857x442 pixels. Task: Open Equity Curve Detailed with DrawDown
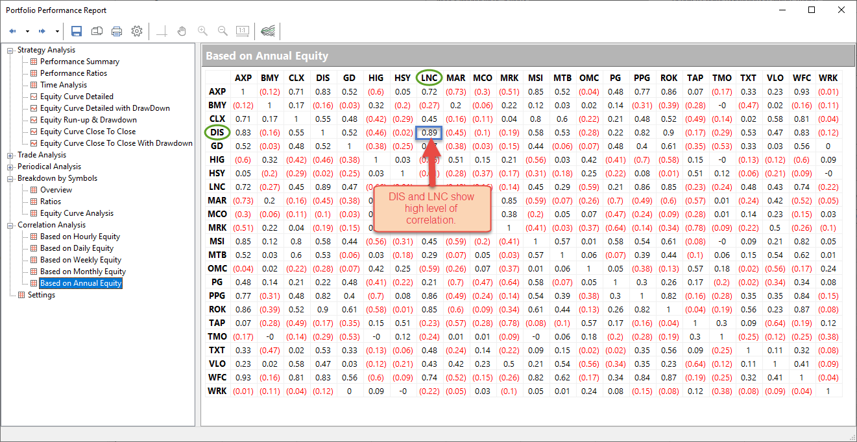[x=105, y=108]
